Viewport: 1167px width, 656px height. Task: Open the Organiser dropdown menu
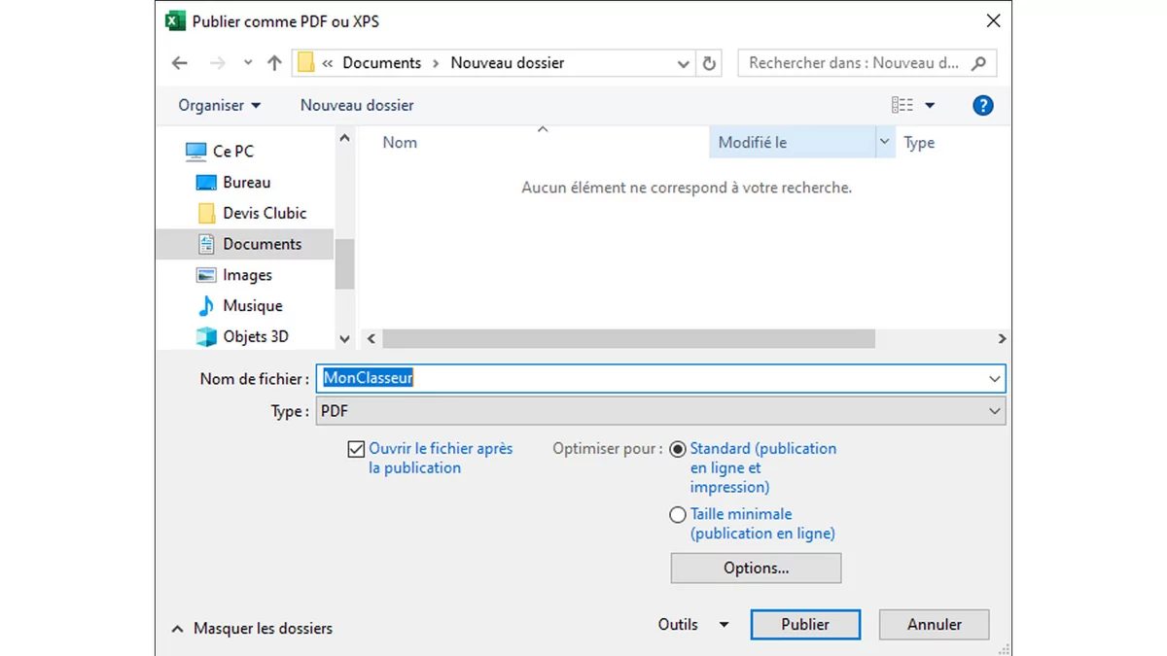point(219,105)
